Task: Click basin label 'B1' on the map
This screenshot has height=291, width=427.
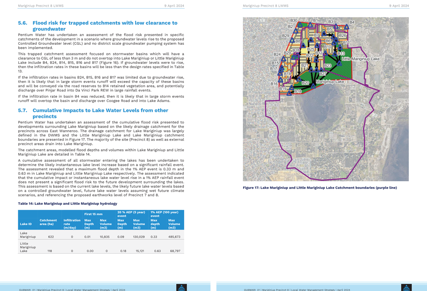Action: click(x=315, y=20)
